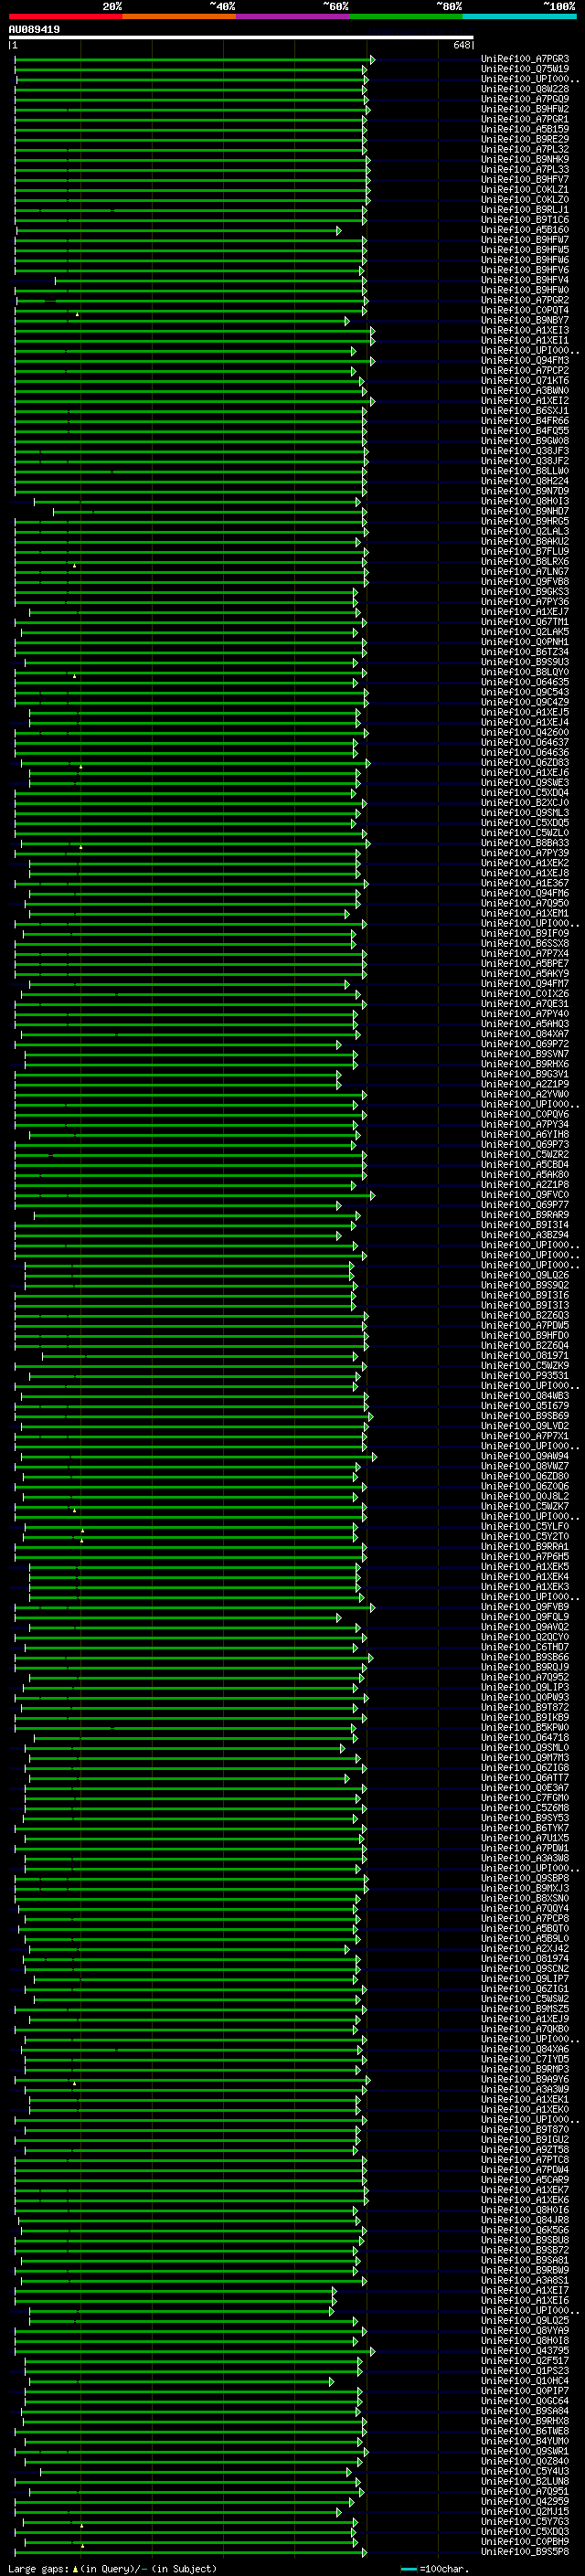This screenshot has width=585, height=2576.
Task: Click hit label UniRef100_P93531
Action: coord(525,1376)
